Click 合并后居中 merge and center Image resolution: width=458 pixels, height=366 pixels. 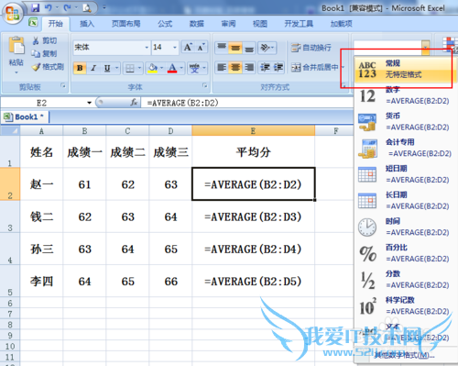314,67
